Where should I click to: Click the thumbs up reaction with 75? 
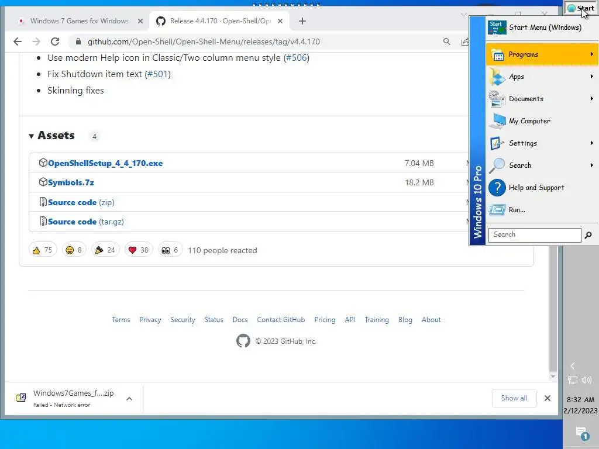tap(43, 250)
